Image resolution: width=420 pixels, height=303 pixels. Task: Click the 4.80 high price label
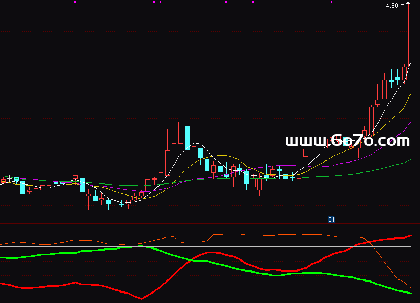pyautogui.click(x=392, y=6)
